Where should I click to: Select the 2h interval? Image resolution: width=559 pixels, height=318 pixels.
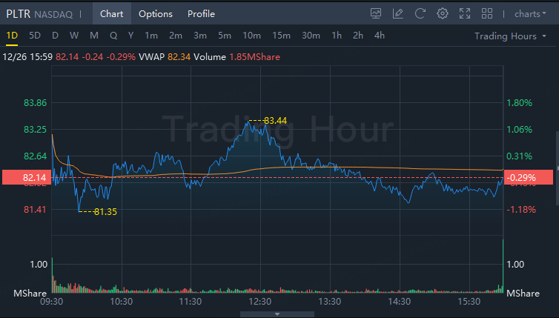358,36
